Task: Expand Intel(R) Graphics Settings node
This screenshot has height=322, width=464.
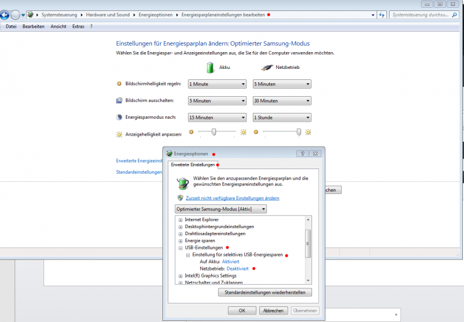Action: tap(180, 276)
